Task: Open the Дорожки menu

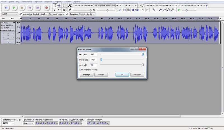Action: point(38,1)
